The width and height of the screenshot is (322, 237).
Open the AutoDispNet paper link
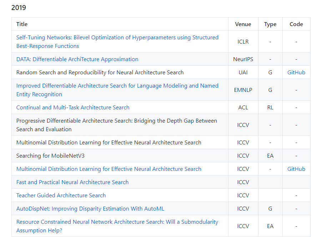90,209
